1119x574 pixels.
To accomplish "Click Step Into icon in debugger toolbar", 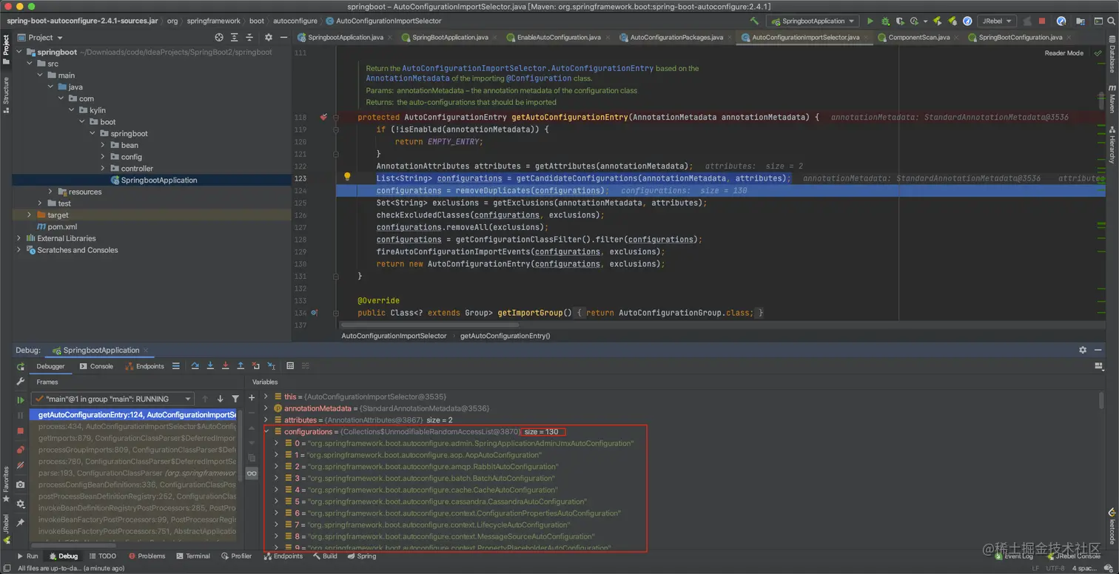I will coord(210,366).
